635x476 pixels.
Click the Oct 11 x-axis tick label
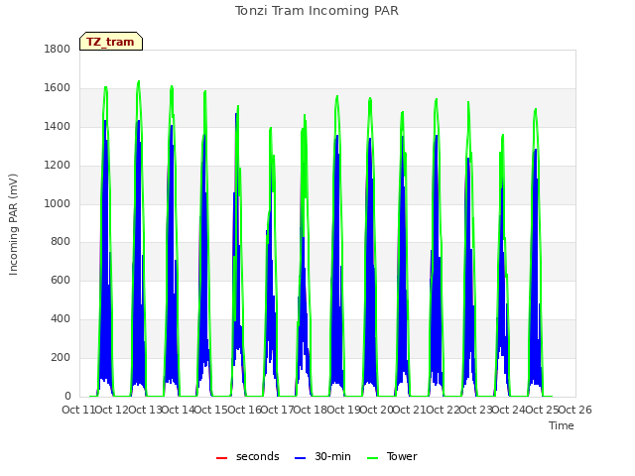pos(78,410)
